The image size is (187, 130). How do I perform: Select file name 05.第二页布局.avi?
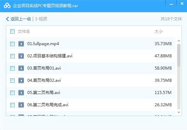(44, 93)
